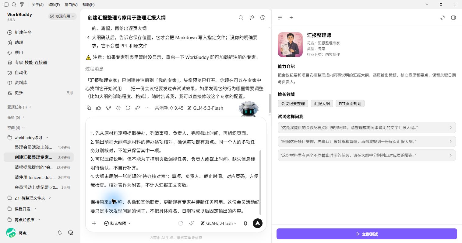Expand the 置顶任务 (1) section
Viewport: 462px width, 243px height.
19,107
